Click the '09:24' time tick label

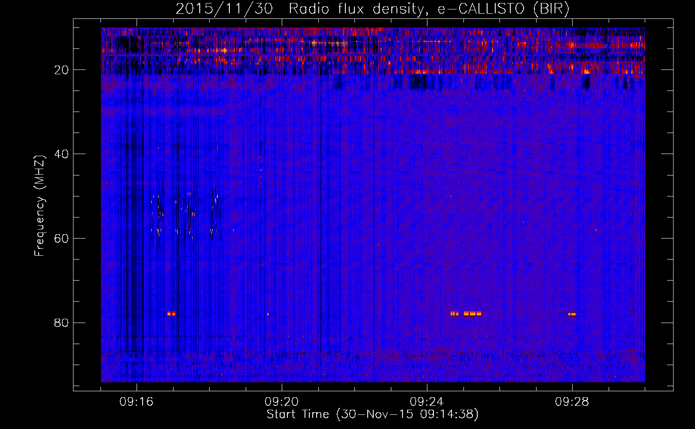(427, 402)
